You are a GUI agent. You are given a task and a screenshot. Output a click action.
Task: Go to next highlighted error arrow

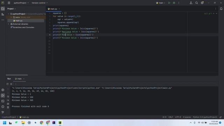217,13
